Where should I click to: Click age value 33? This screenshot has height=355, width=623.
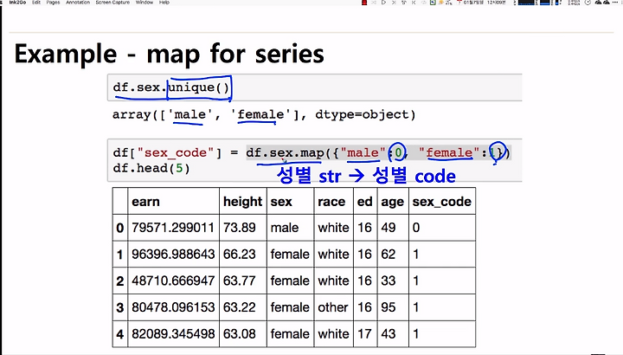pos(389,281)
